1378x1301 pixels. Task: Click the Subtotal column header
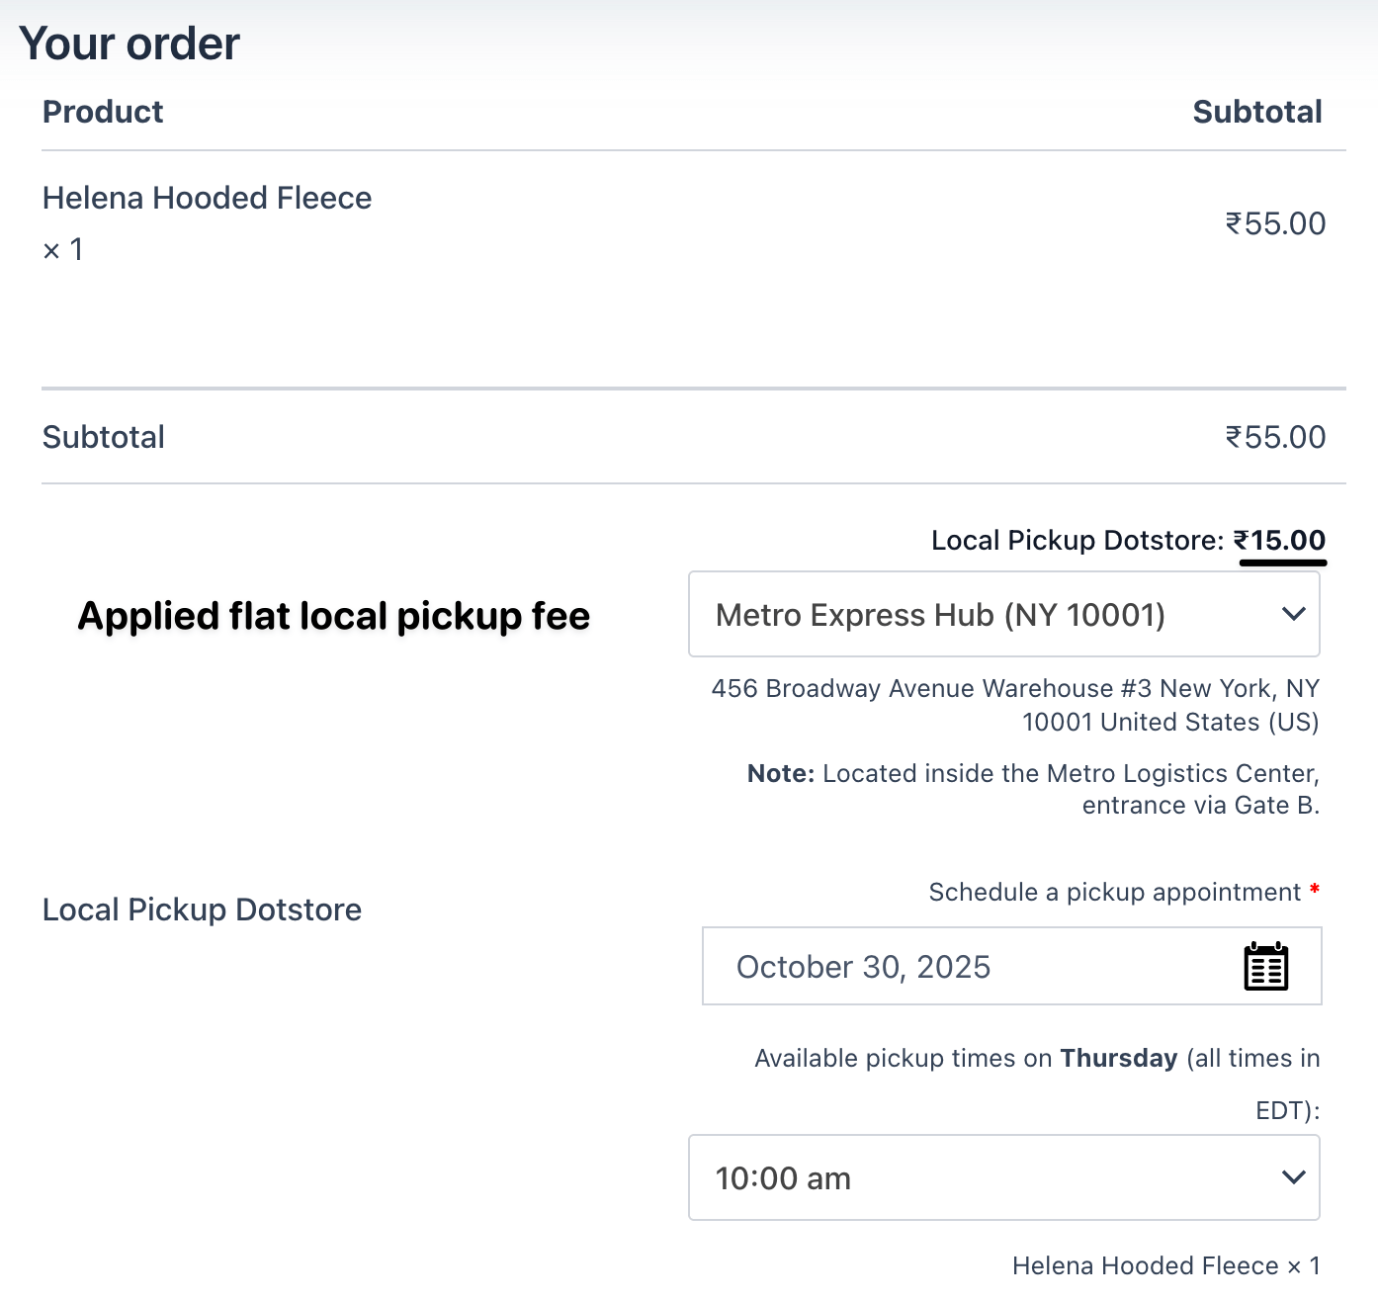pyautogui.click(x=1256, y=112)
